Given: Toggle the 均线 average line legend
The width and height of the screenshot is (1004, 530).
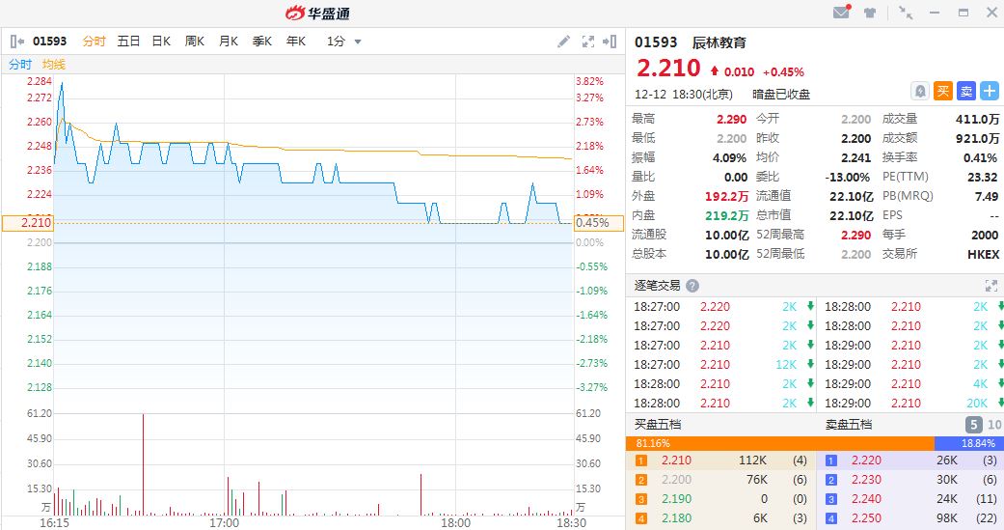Looking at the screenshot, I should [x=54, y=64].
